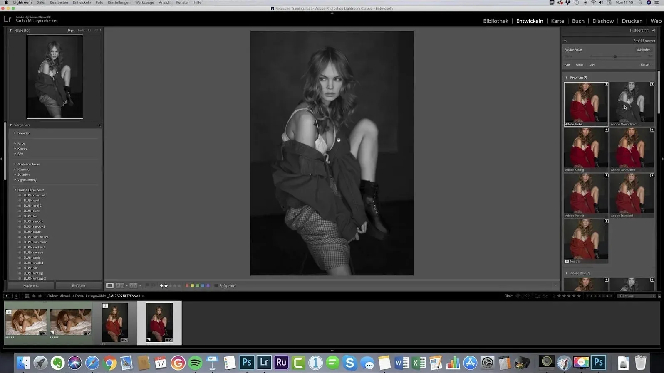Click the plus icon in Profil-Browser
Screen dimensions: 664x373
[x=565, y=41]
